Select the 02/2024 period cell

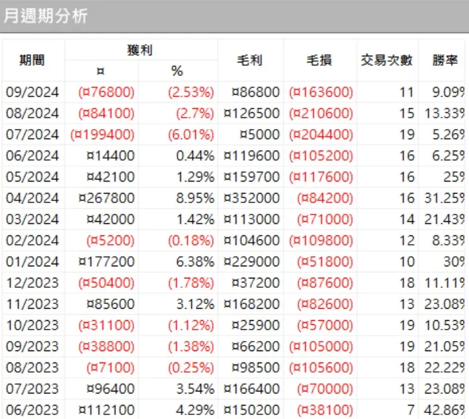[x=32, y=240]
